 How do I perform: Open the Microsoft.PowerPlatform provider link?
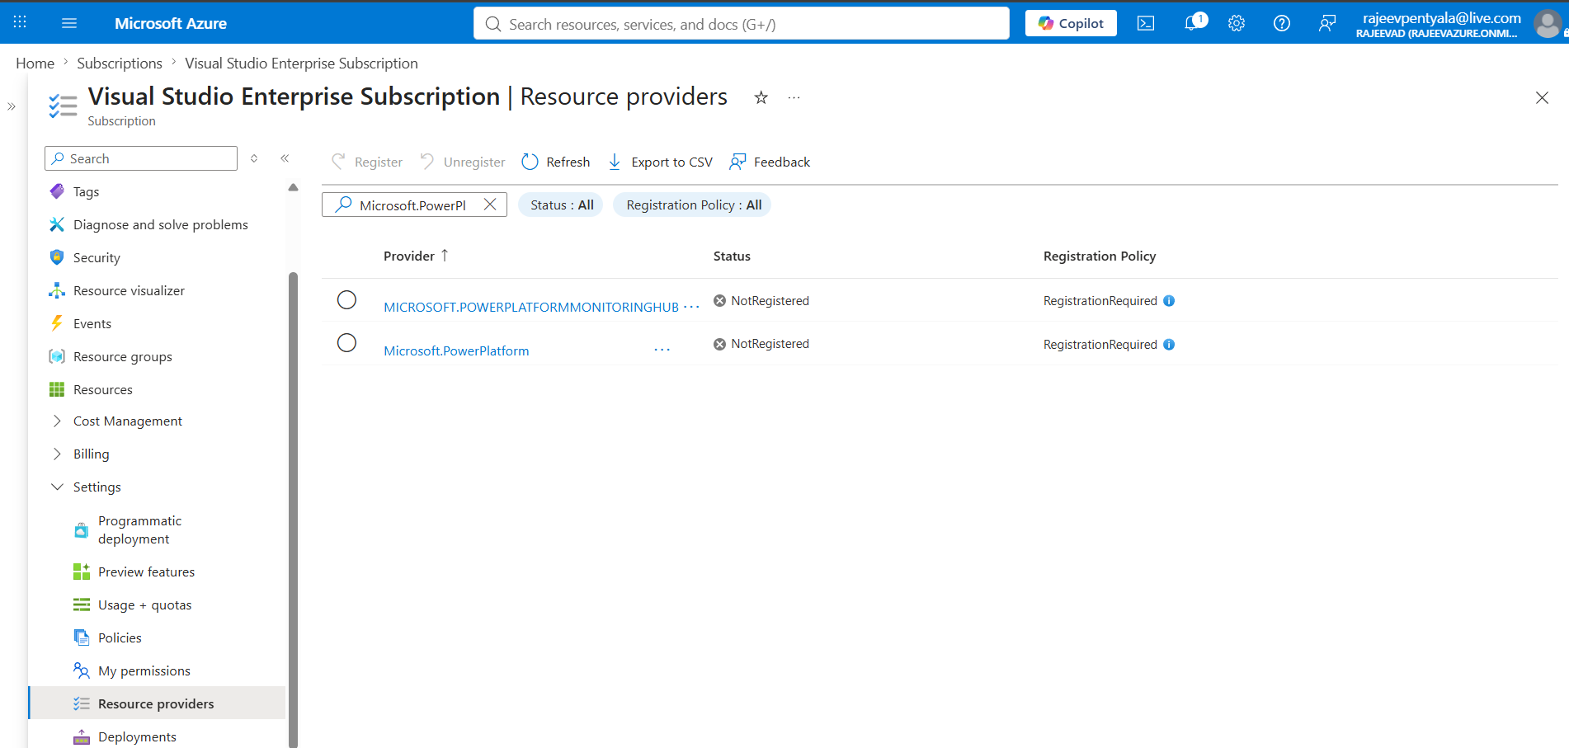456,350
